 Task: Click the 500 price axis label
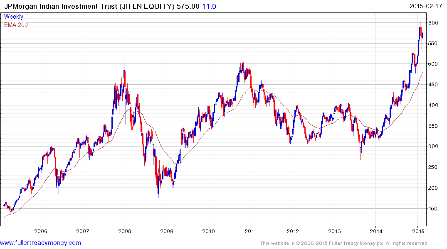(433, 64)
